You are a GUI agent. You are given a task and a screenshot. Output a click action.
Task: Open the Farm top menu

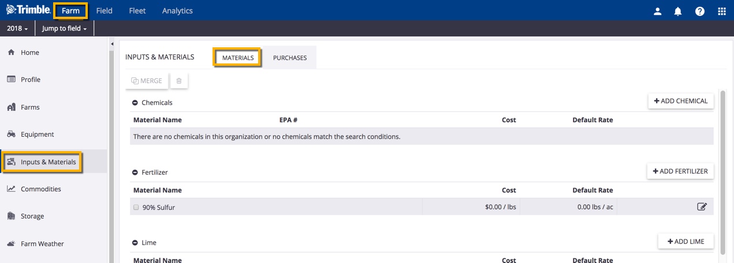(x=70, y=10)
